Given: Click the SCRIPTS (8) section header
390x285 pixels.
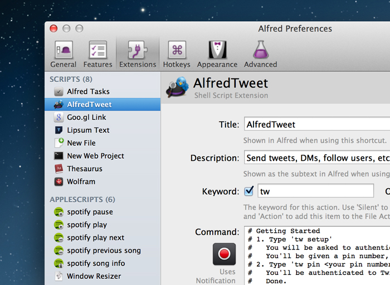Looking at the screenshot, I should coord(71,79).
